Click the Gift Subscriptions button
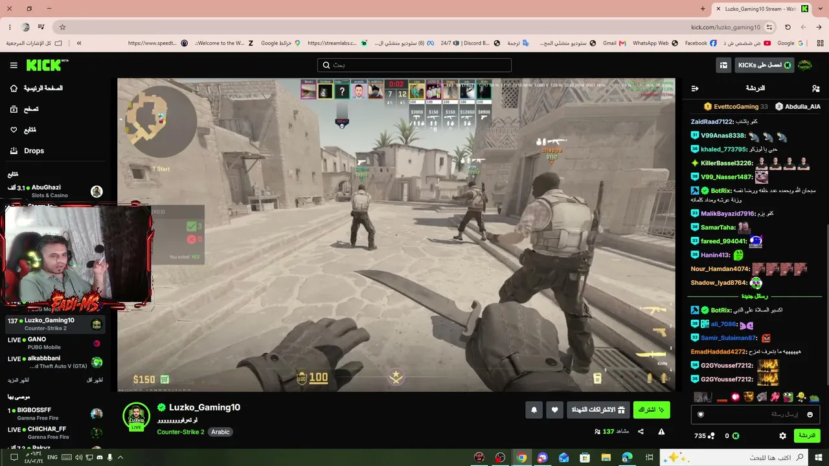Image resolution: width=829 pixels, height=466 pixels. [598, 410]
